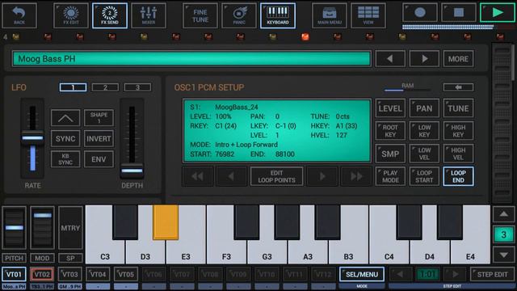Open the Main Menu
The width and height of the screenshot is (517, 291).
click(x=330, y=15)
